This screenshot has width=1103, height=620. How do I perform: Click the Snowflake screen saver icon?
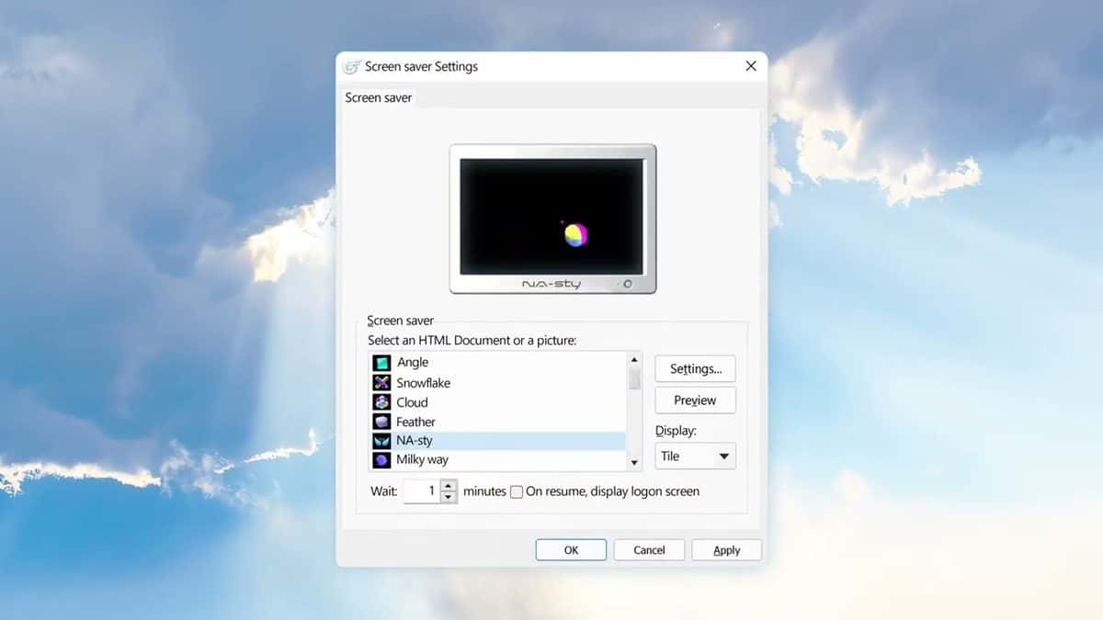point(381,382)
